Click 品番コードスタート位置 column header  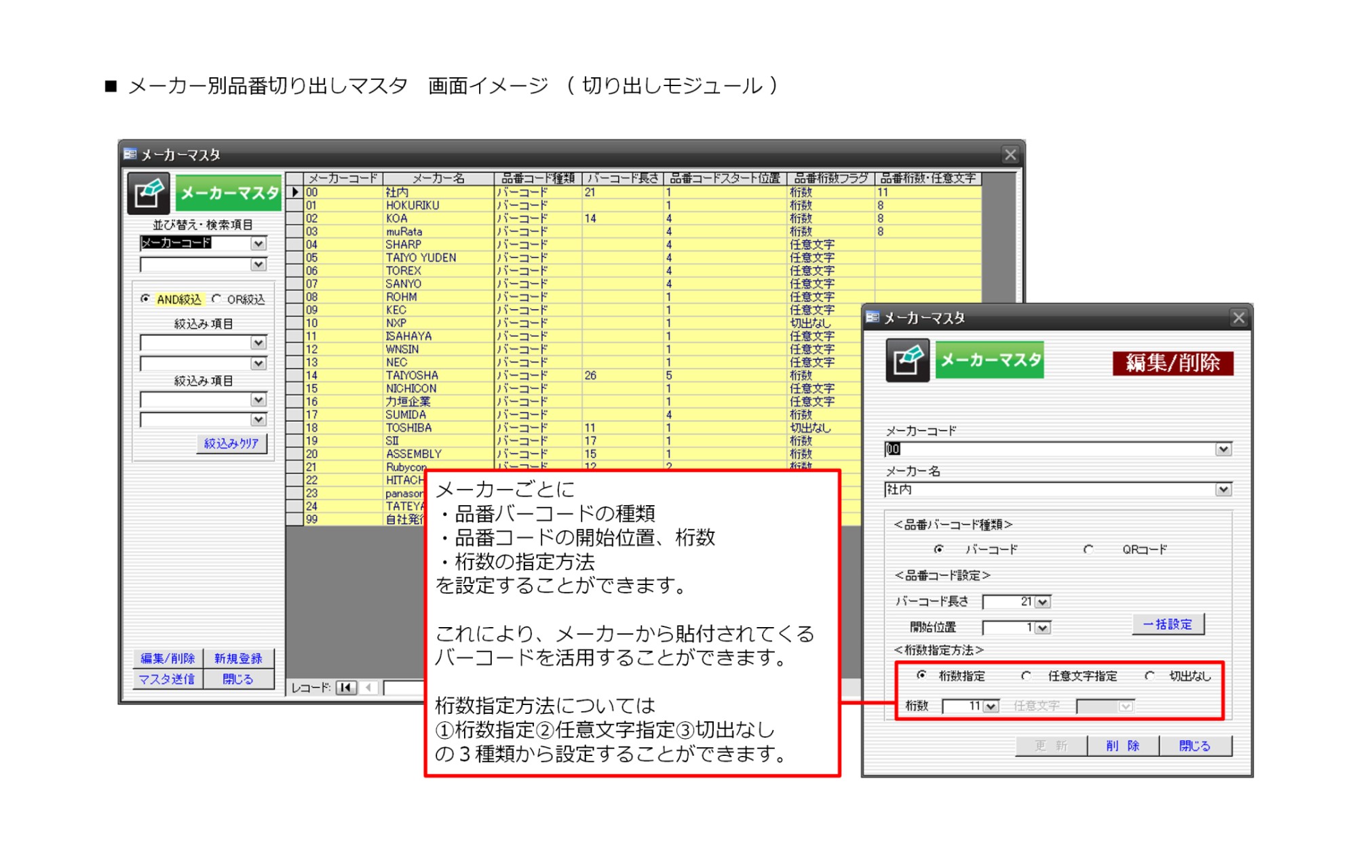(725, 178)
